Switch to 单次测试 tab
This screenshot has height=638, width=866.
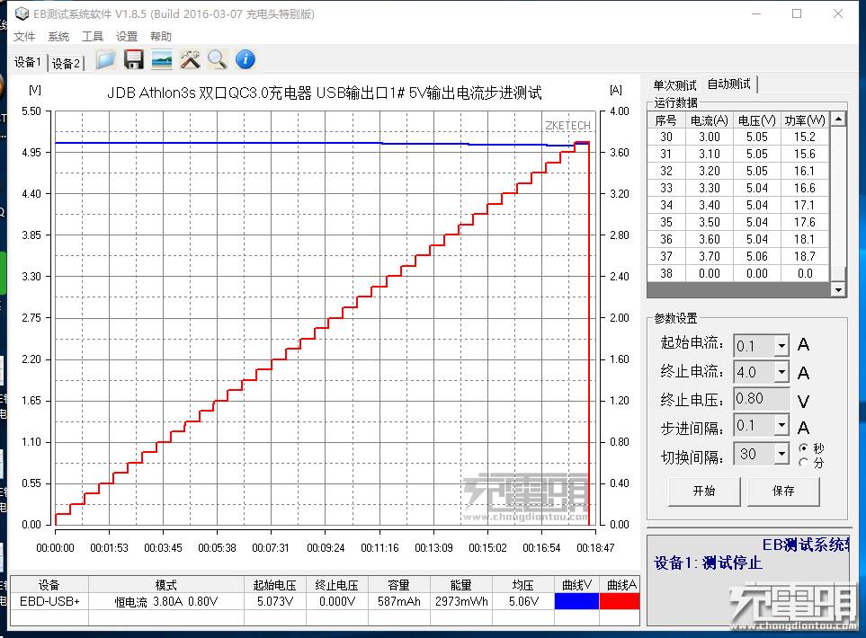(x=674, y=85)
